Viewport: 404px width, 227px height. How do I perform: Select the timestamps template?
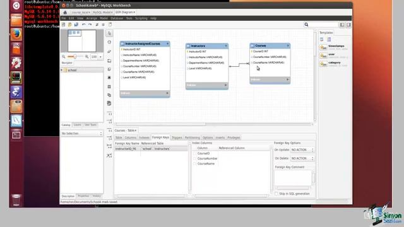point(334,47)
